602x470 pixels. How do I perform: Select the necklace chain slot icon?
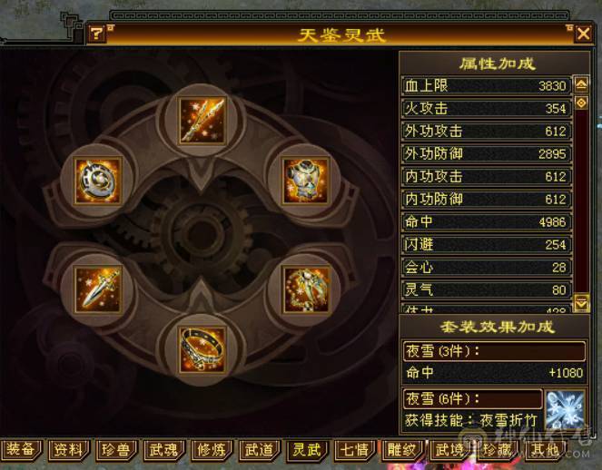[x=306, y=289]
